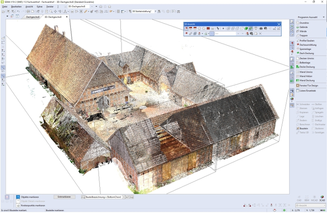The width and height of the screenshot is (327, 213).
Task: Switch to the Dachgeschoß tab
Action: point(33,17)
